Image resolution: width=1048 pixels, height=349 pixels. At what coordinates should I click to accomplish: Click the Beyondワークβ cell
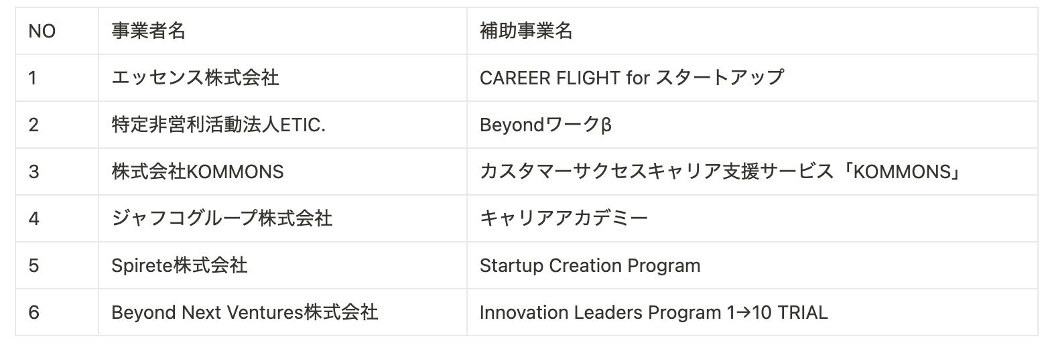click(x=545, y=125)
